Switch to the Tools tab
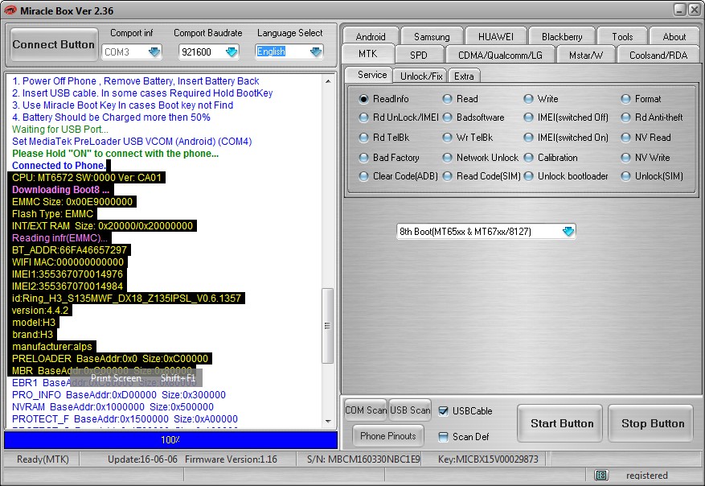This screenshot has height=486, width=705. pos(622,36)
